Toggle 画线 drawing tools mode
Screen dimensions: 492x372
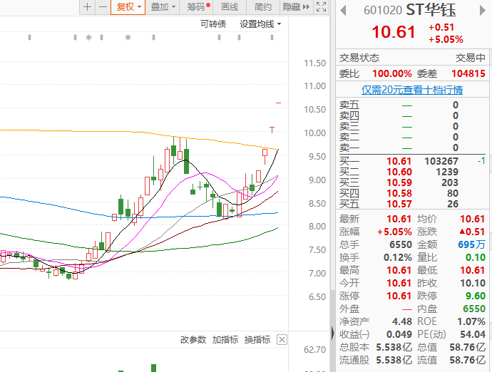click(x=230, y=7)
